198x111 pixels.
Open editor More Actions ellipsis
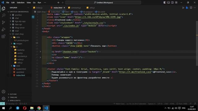pos(195,8)
